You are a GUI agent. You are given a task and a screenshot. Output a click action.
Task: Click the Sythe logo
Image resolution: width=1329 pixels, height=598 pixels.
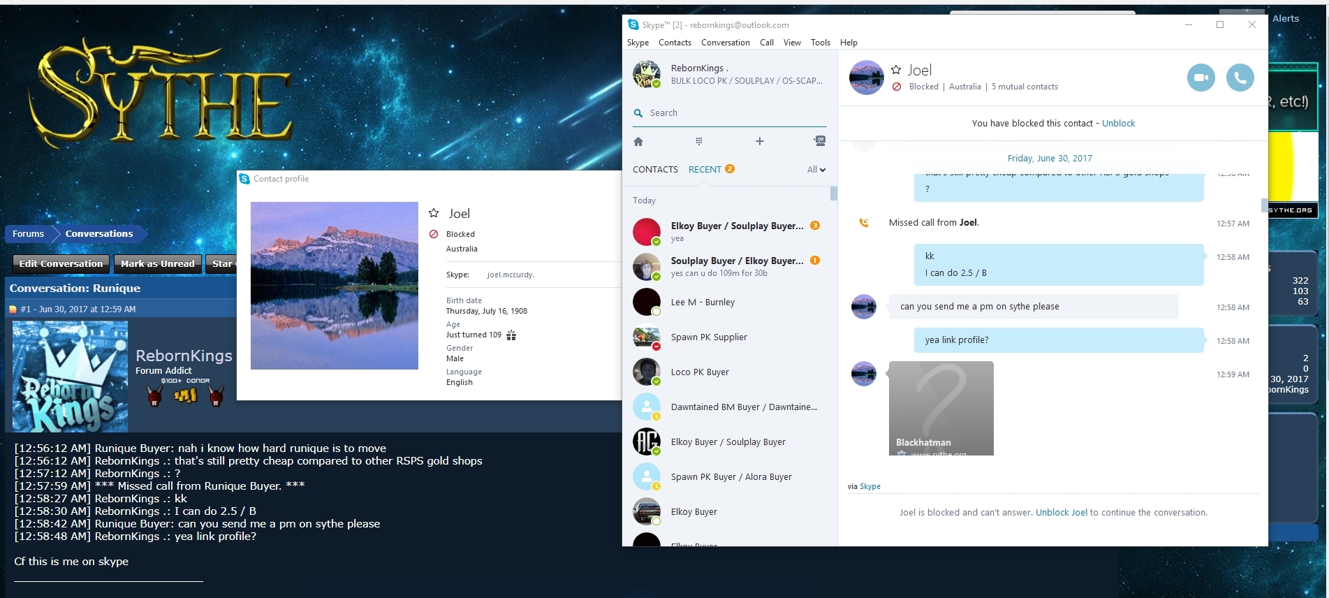click(161, 94)
